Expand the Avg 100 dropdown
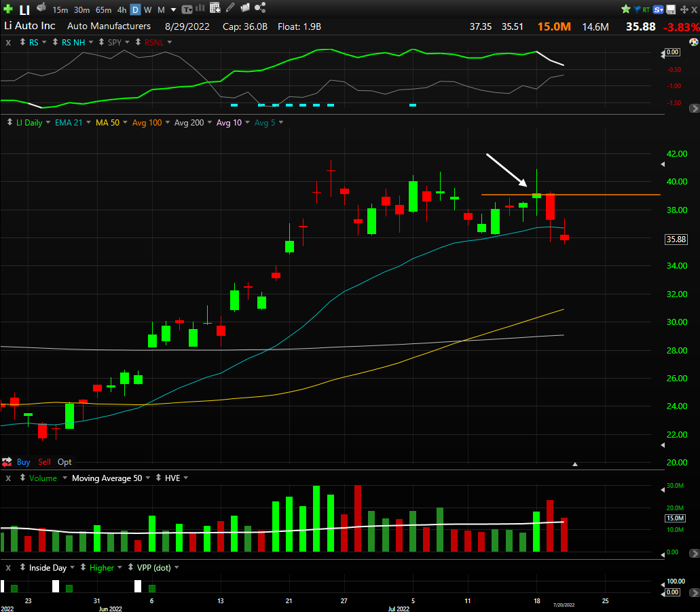Viewport: 700px width, 612px height. click(x=168, y=122)
